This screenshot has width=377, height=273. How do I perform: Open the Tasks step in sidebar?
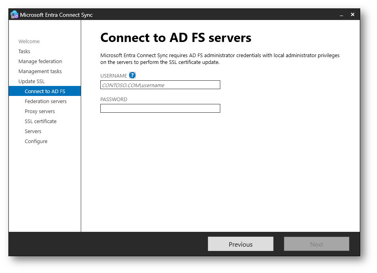click(x=24, y=52)
